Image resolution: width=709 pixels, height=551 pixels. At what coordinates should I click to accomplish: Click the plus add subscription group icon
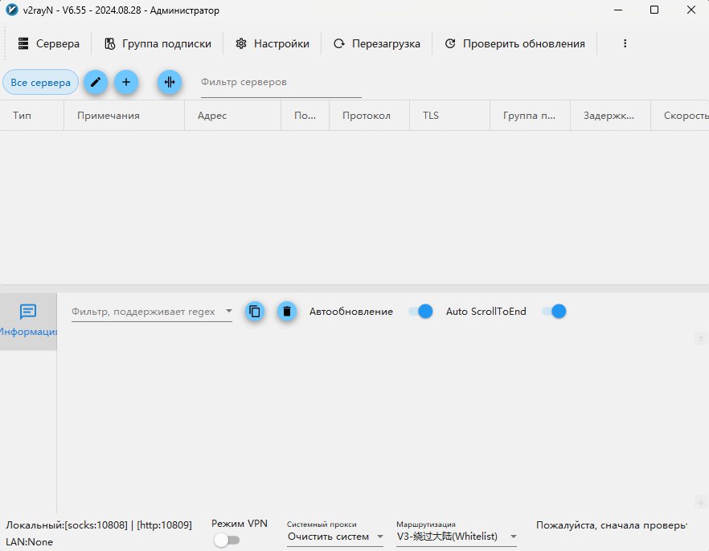click(x=126, y=82)
